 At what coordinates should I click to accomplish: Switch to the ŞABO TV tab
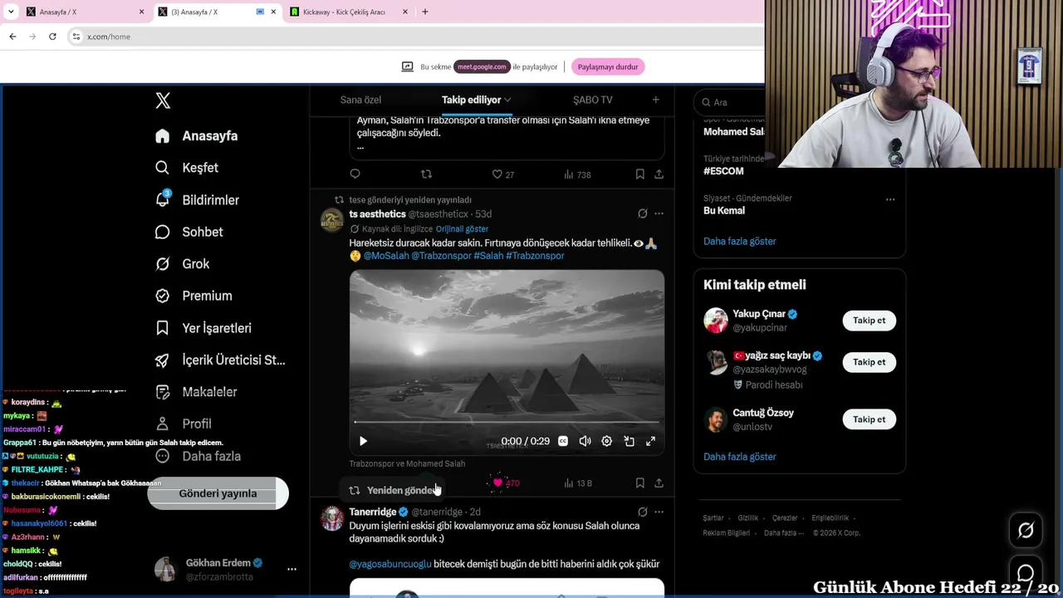[593, 100]
